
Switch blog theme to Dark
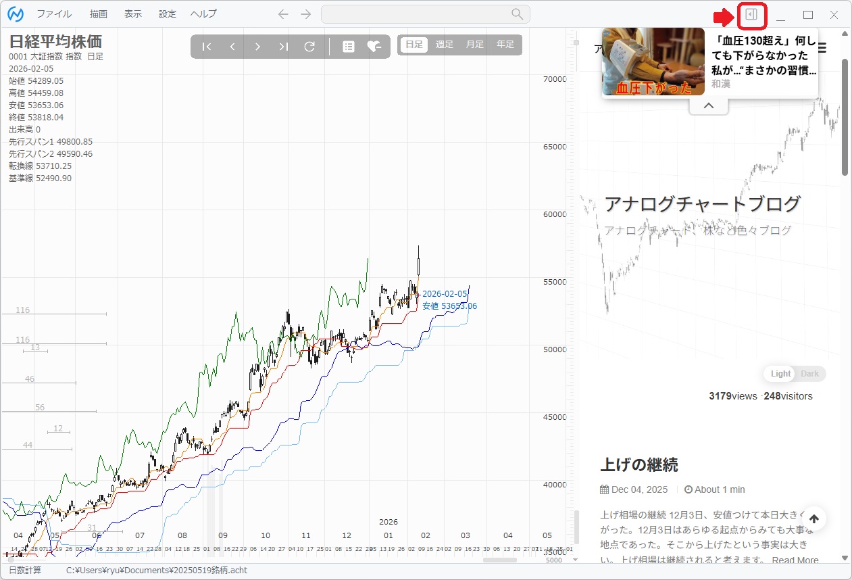click(809, 374)
